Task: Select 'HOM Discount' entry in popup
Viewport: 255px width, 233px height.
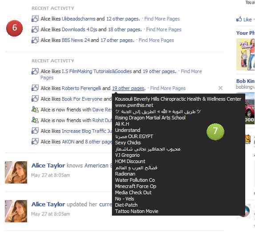Action: point(130,161)
